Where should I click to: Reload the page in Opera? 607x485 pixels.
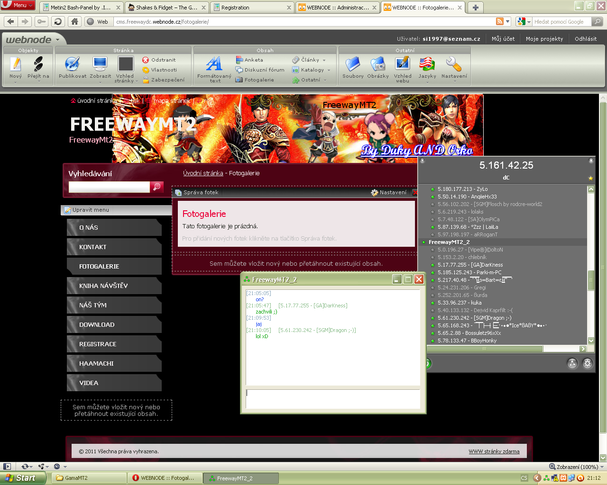tap(58, 21)
